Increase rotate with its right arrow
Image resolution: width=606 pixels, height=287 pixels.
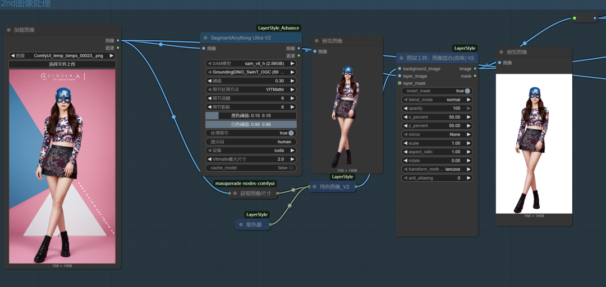[x=469, y=160]
